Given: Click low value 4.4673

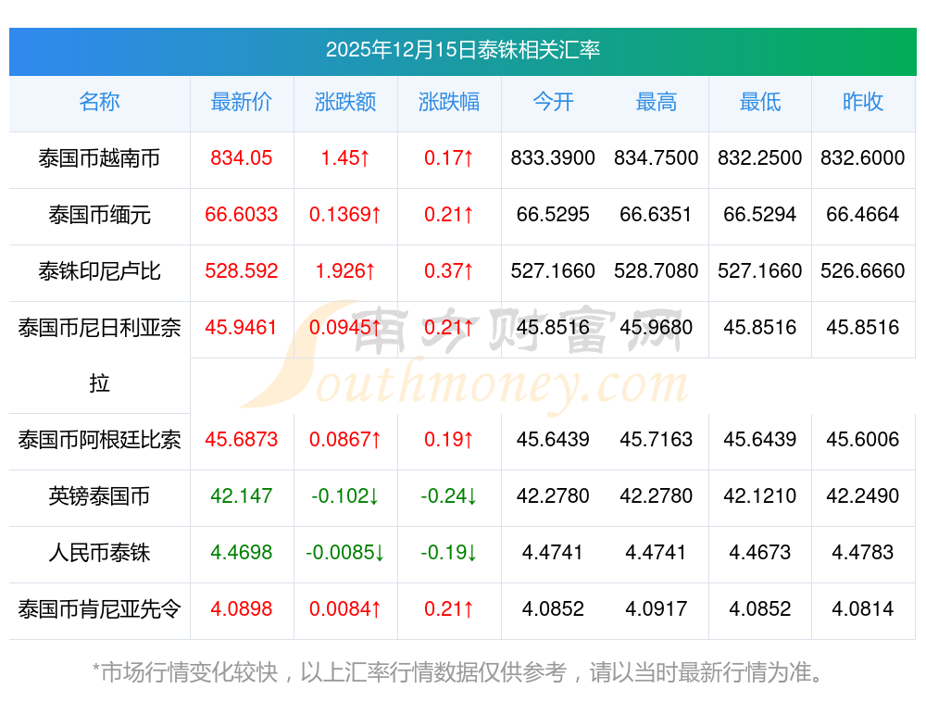Looking at the screenshot, I should tap(760, 553).
